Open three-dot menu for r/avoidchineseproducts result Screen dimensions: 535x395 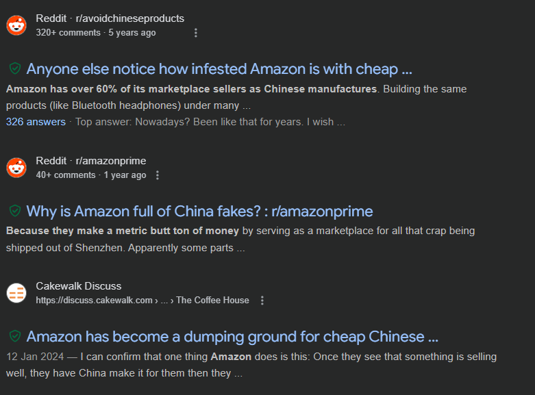coord(196,33)
